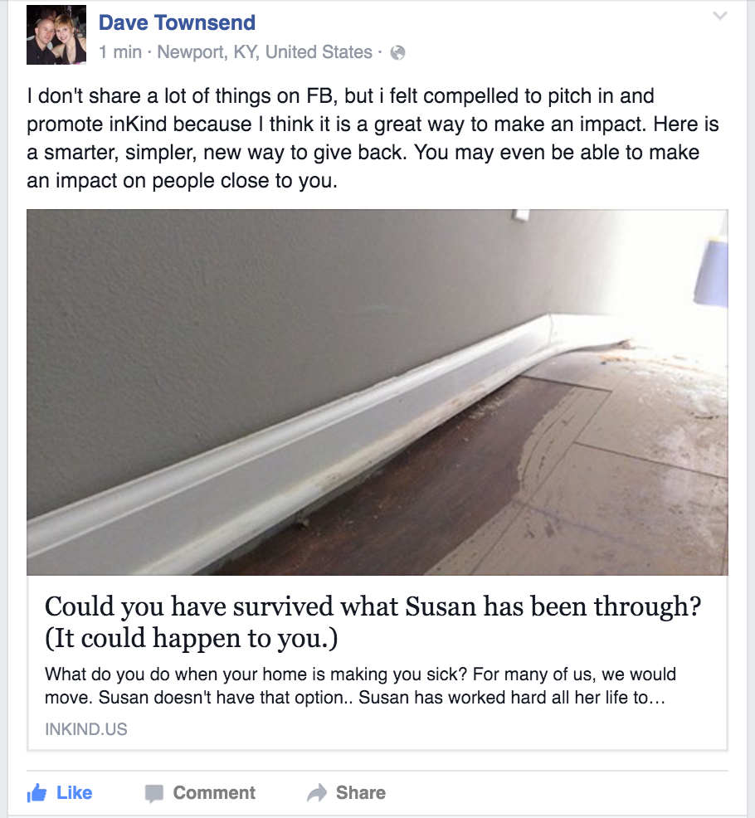Screen dimensions: 755x818
Task: Click the 1 min timestamp
Action: coord(120,52)
